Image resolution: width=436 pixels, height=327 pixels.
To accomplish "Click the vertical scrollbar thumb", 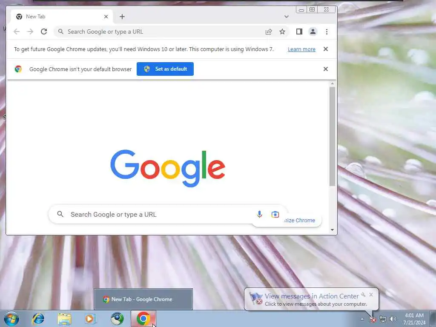I will 332,136.
